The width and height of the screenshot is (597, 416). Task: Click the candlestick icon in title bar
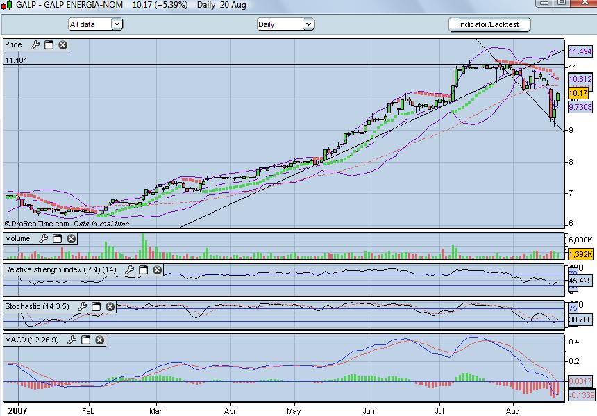click(7, 6)
